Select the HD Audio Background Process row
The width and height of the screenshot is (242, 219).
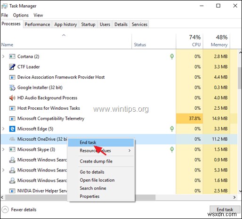click(119, 98)
